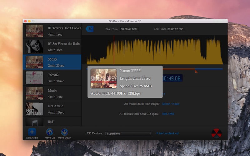Click the Start Time input field
The image size is (250, 156).
tap(129, 29)
